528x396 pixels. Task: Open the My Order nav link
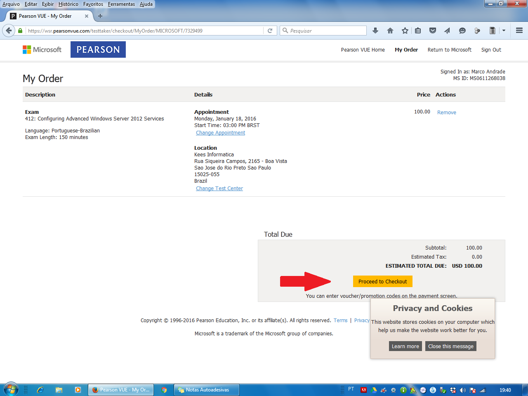406,50
